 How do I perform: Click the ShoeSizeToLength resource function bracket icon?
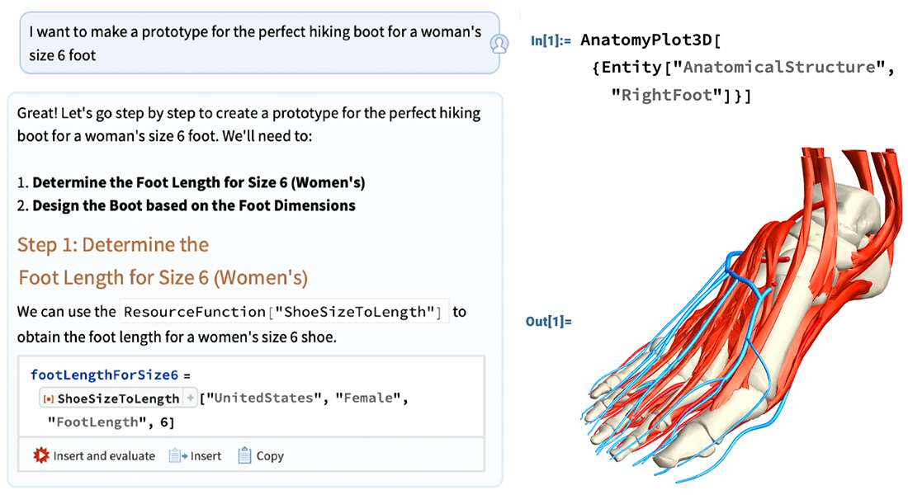pos(49,399)
